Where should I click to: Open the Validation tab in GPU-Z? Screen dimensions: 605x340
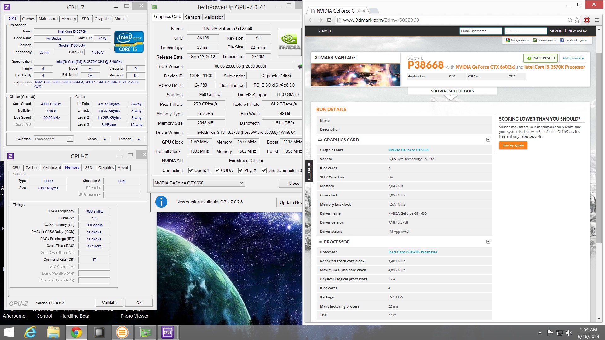click(214, 17)
